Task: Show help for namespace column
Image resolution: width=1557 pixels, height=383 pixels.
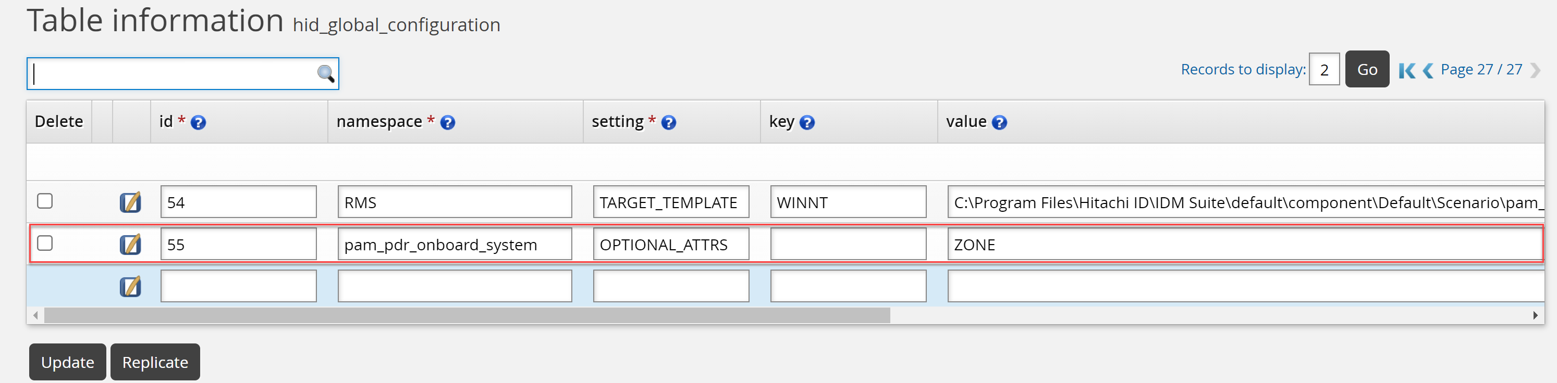Action: click(447, 122)
